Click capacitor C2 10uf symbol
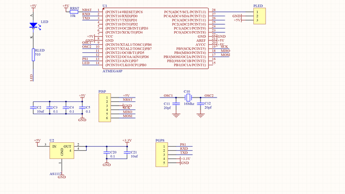The height and width of the screenshot is (194, 345). point(33,108)
